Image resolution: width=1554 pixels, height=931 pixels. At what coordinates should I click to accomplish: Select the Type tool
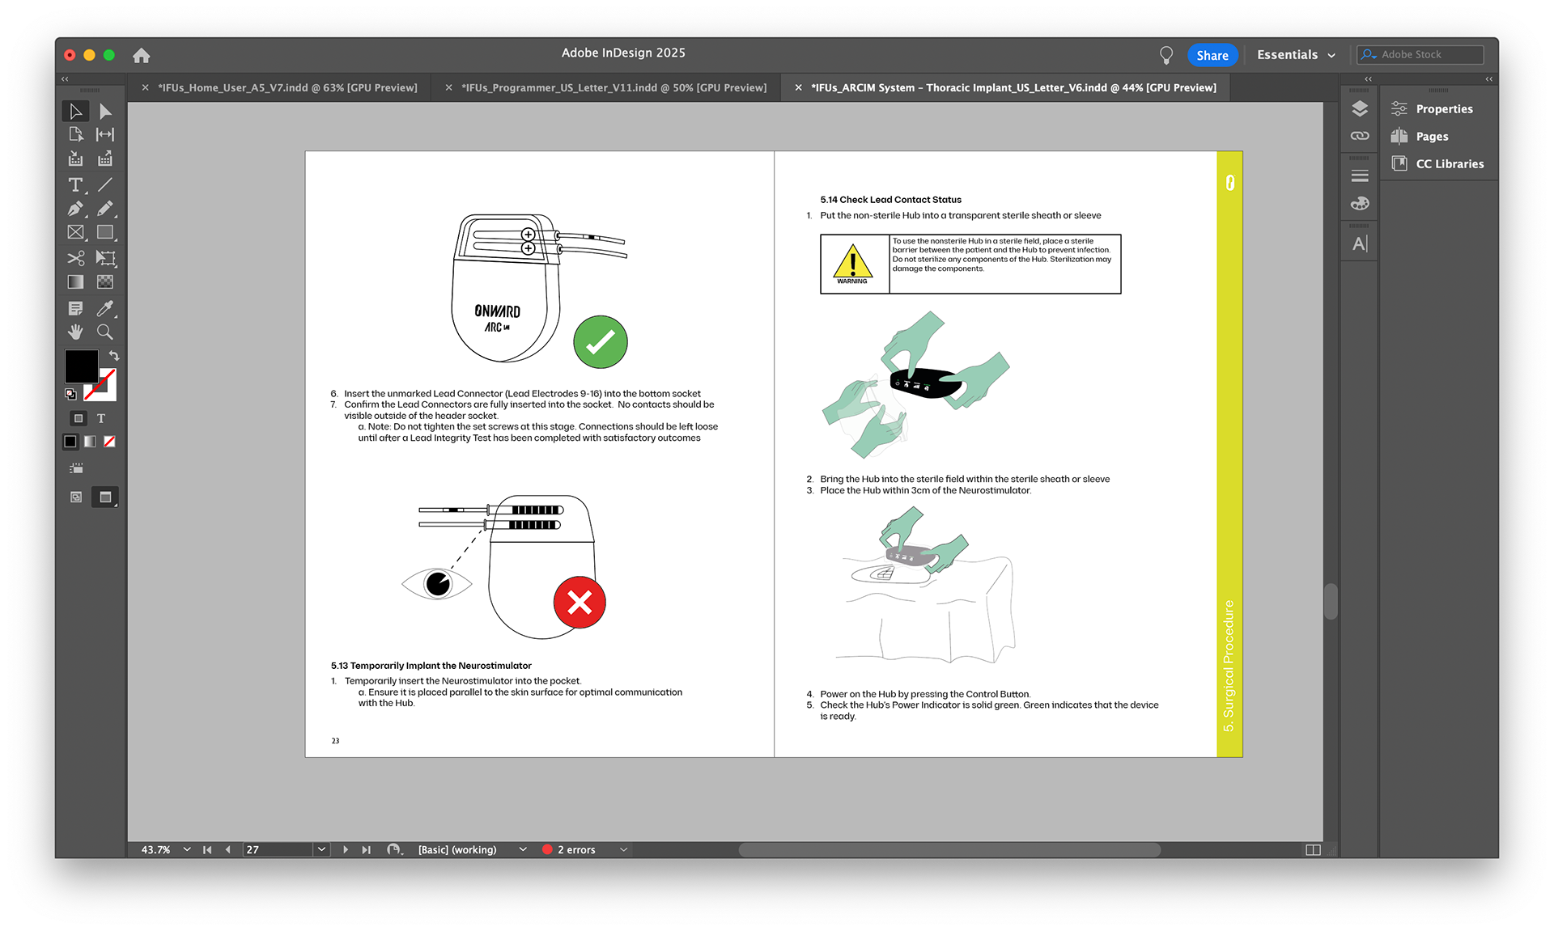75,185
